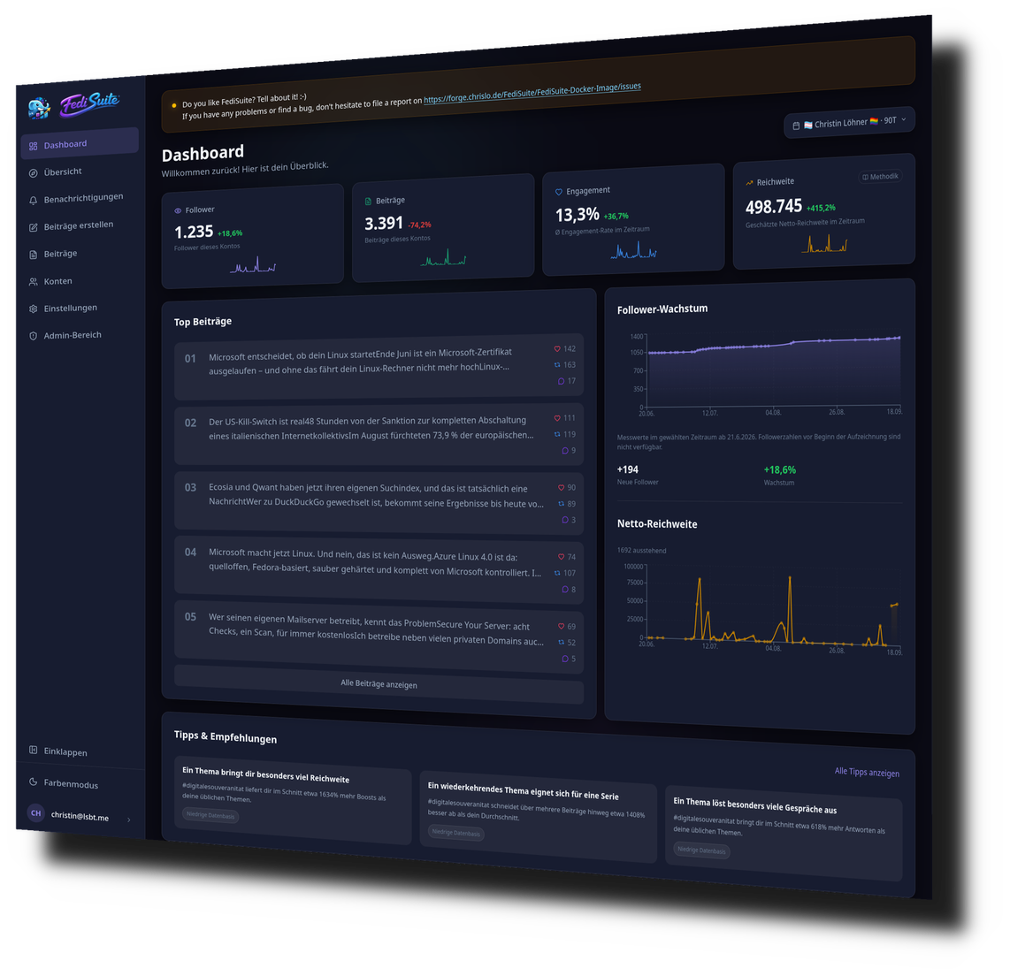Open top post 05 about Mailserver

coord(379,637)
